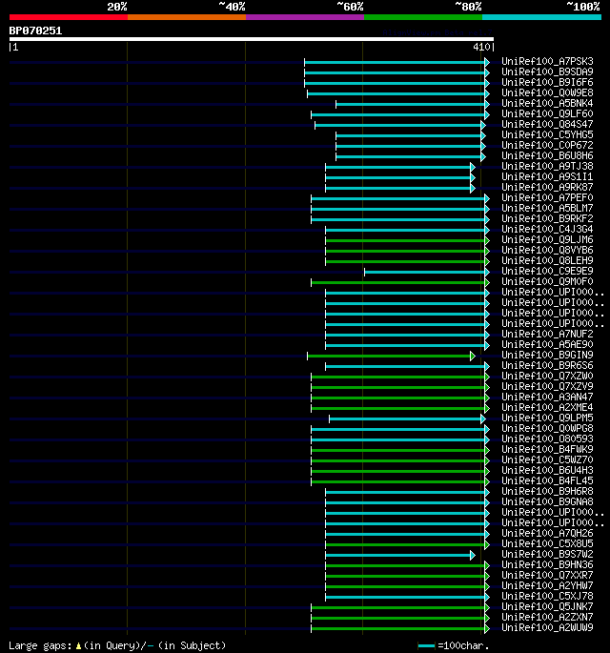Click the cyan alignment bar for Q9LPM5
610x653 pixels.
point(405,418)
